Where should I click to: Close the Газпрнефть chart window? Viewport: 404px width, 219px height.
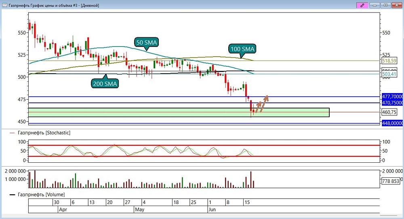coord(397,5)
